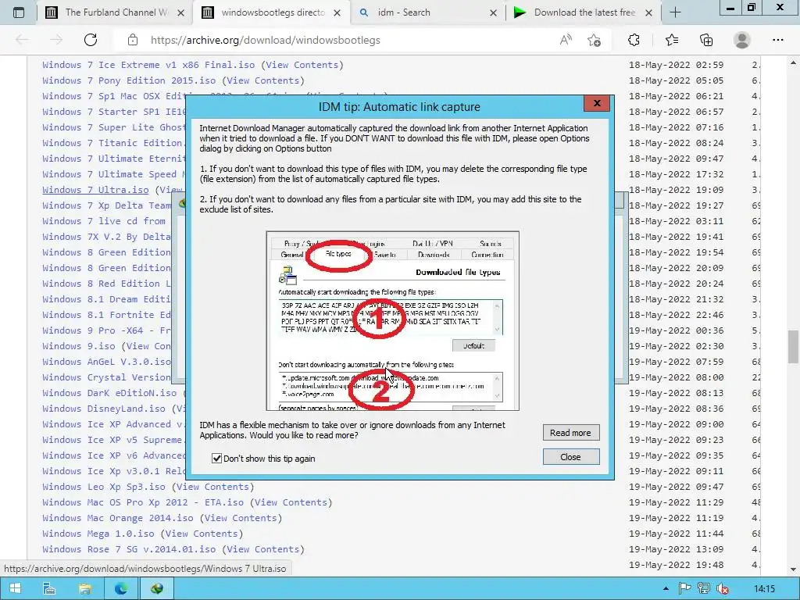Show the clock reading 14:15
Viewport: 800px width, 600px height.
click(x=764, y=589)
